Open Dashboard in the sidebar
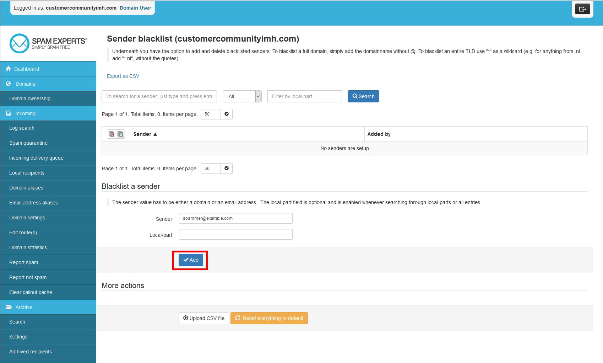Viewport: 603px width, 363px height. (48, 69)
